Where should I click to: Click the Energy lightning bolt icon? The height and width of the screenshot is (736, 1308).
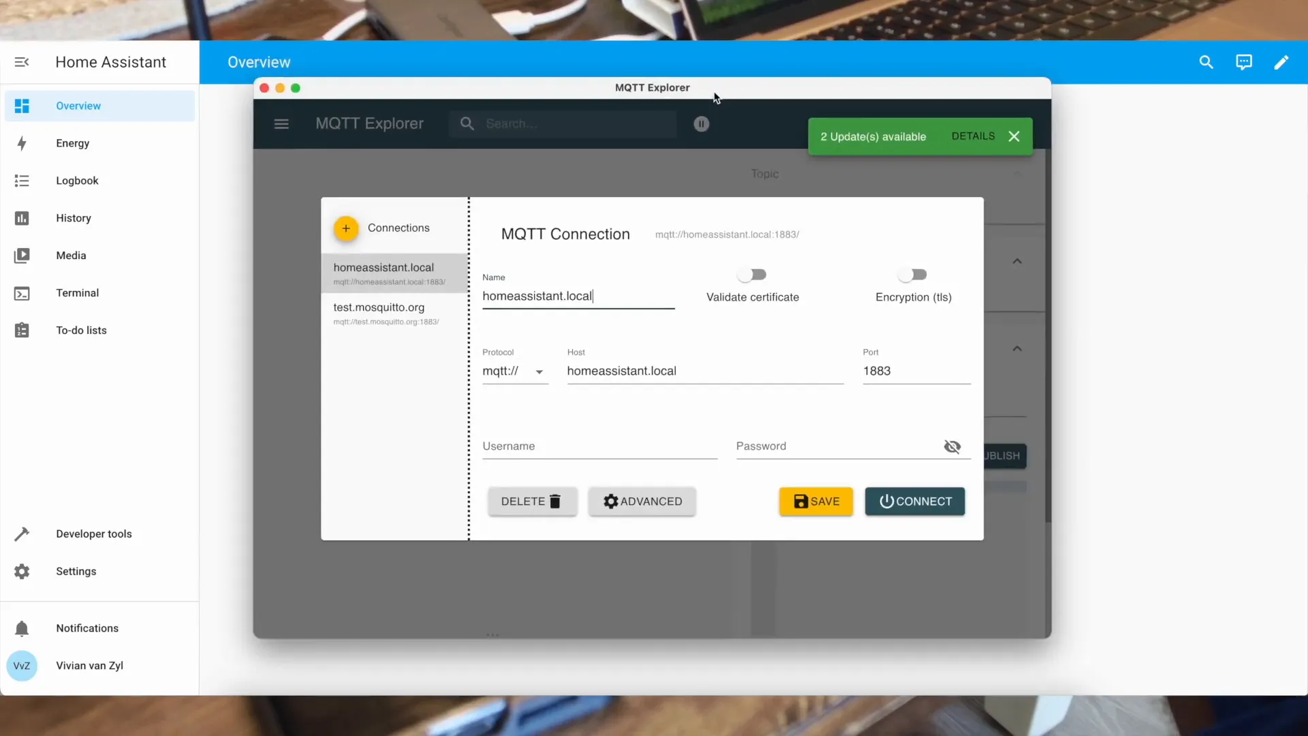[x=22, y=143]
